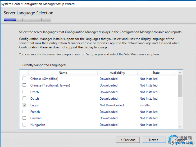Select the Dutch language name
196x147 pixels.
pos(34,99)
